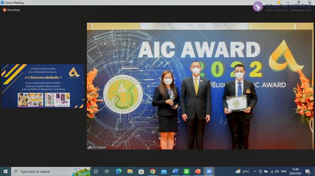
Task: Open Cortana from the taskbar
Action: pyautogui.click(x=96, y=172)
